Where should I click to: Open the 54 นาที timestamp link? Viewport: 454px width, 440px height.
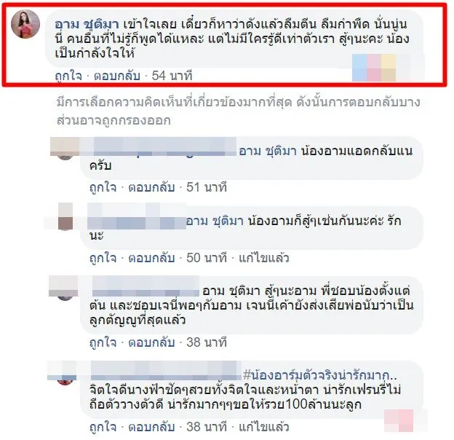172,76
